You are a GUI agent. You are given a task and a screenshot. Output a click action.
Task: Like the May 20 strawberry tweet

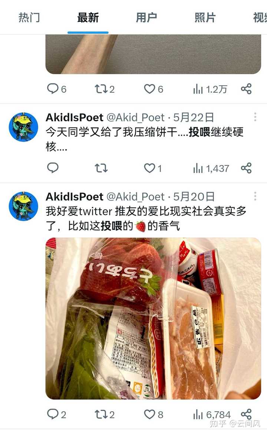point(154,415)
